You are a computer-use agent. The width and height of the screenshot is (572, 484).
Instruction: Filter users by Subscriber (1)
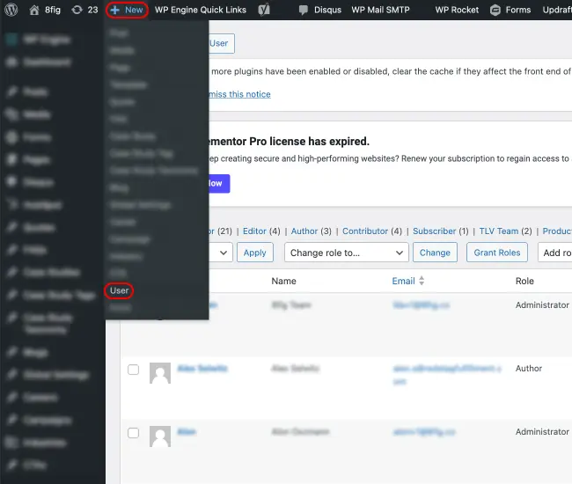pos(440,231)
